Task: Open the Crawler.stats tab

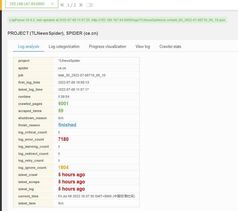Action: coord(170,46)
